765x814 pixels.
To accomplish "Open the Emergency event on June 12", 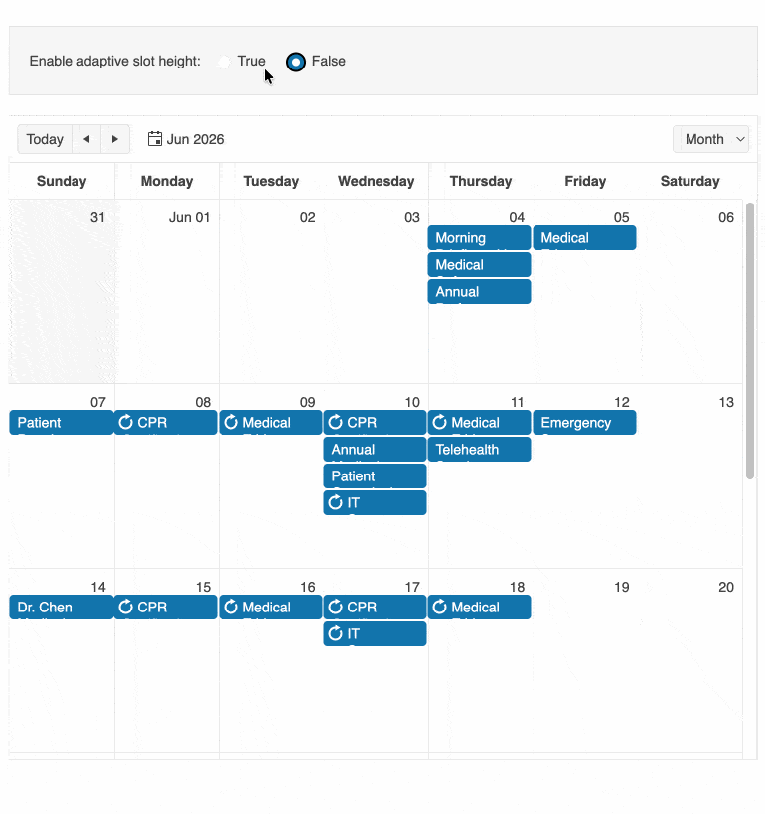I will coord(584,422).
